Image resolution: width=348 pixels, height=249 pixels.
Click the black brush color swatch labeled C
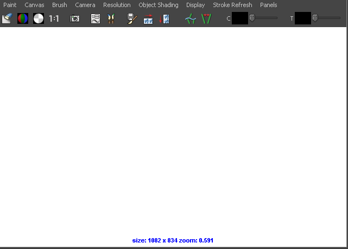(240, 18)
